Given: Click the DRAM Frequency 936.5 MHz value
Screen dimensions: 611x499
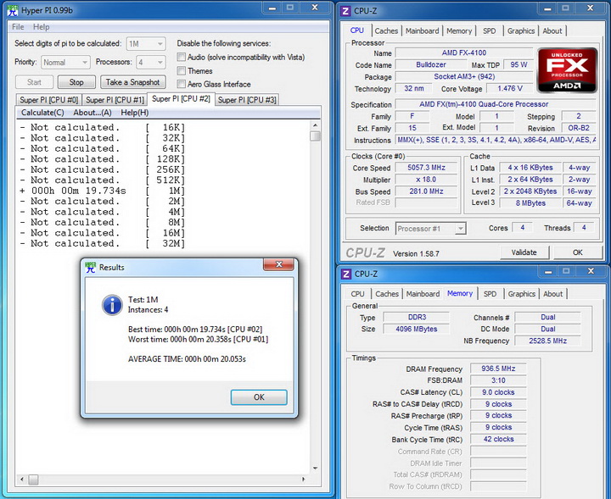Looking at the screenshot, I should pyautogui.click(x=498, y=369).
